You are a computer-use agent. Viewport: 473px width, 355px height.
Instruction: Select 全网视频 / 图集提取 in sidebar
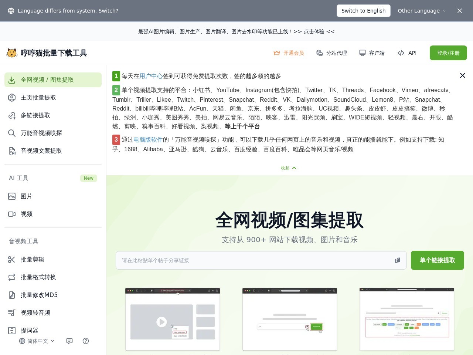[x=53, y=80]
